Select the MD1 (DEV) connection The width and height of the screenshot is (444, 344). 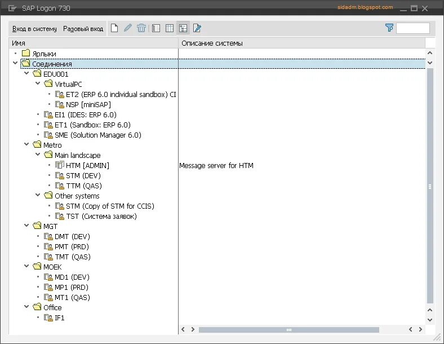[72, 277]
